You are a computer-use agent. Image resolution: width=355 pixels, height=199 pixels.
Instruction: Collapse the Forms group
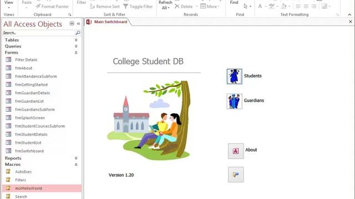coord(76,53)
